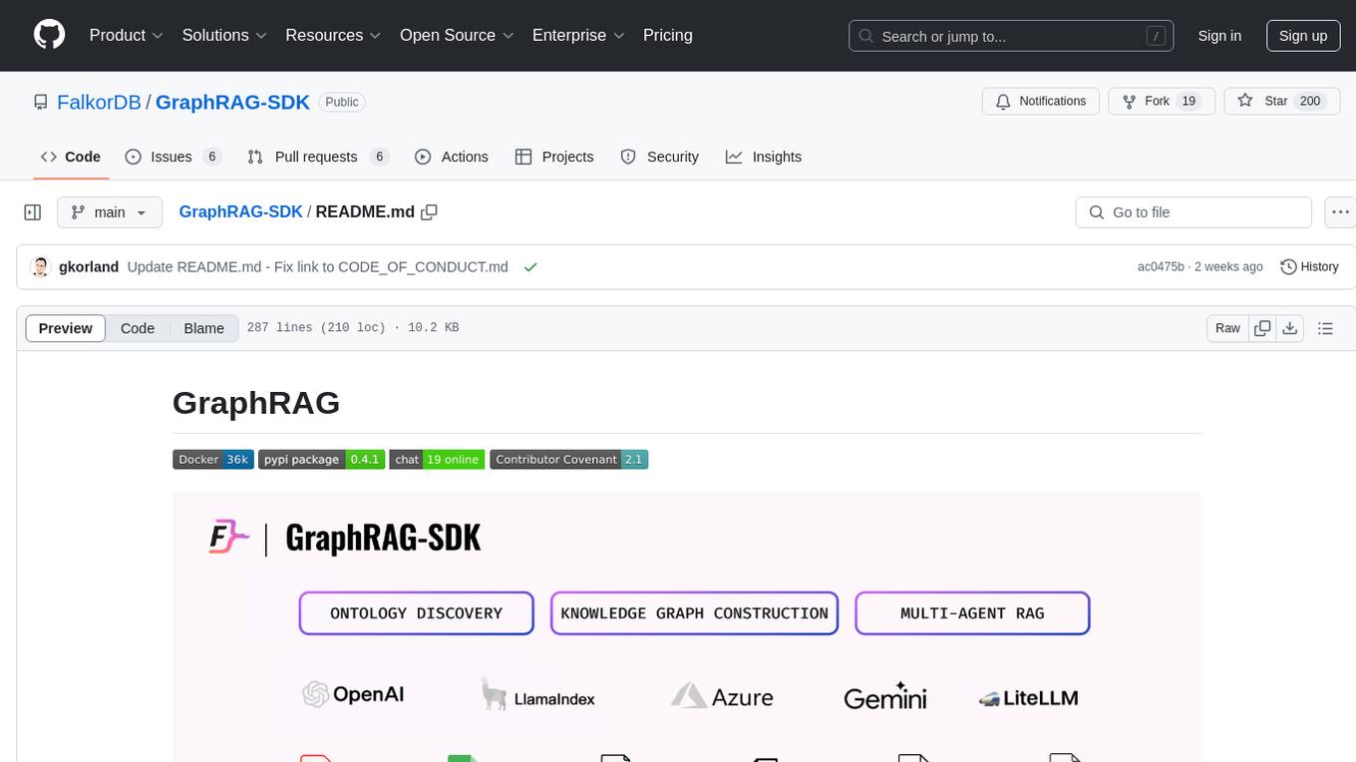Select the Preview view
Screen dimensions: 1356x762
(x=66, y=328)
